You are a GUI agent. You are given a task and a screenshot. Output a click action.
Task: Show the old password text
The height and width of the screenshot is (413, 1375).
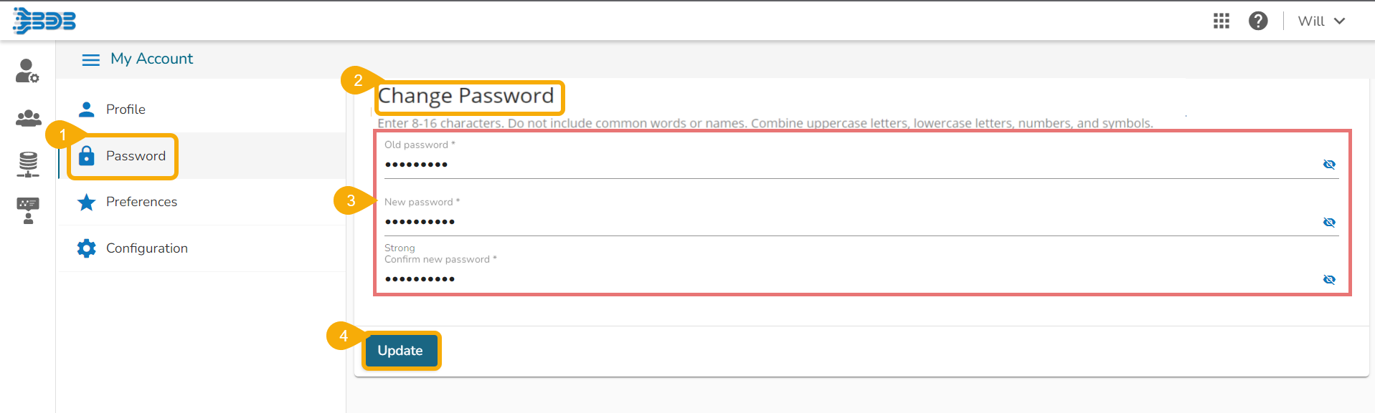tap(1329, 165)
